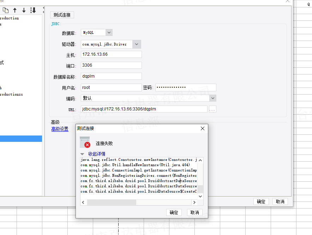This screenshot has height=235, width=312.
Task: Click the copy connection icon
Action: 6,10
